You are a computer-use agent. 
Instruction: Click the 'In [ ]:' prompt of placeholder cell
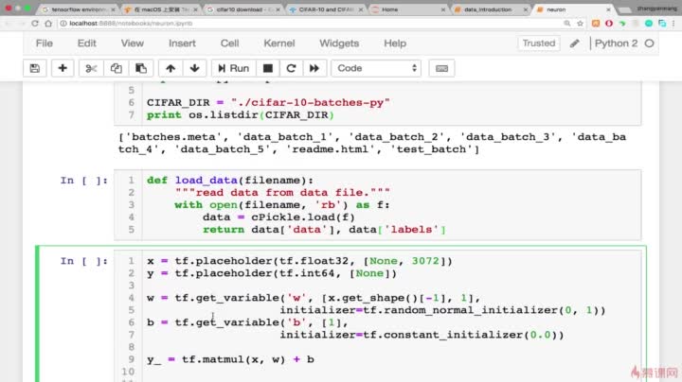pyautogui.click(x=84, y=261)
